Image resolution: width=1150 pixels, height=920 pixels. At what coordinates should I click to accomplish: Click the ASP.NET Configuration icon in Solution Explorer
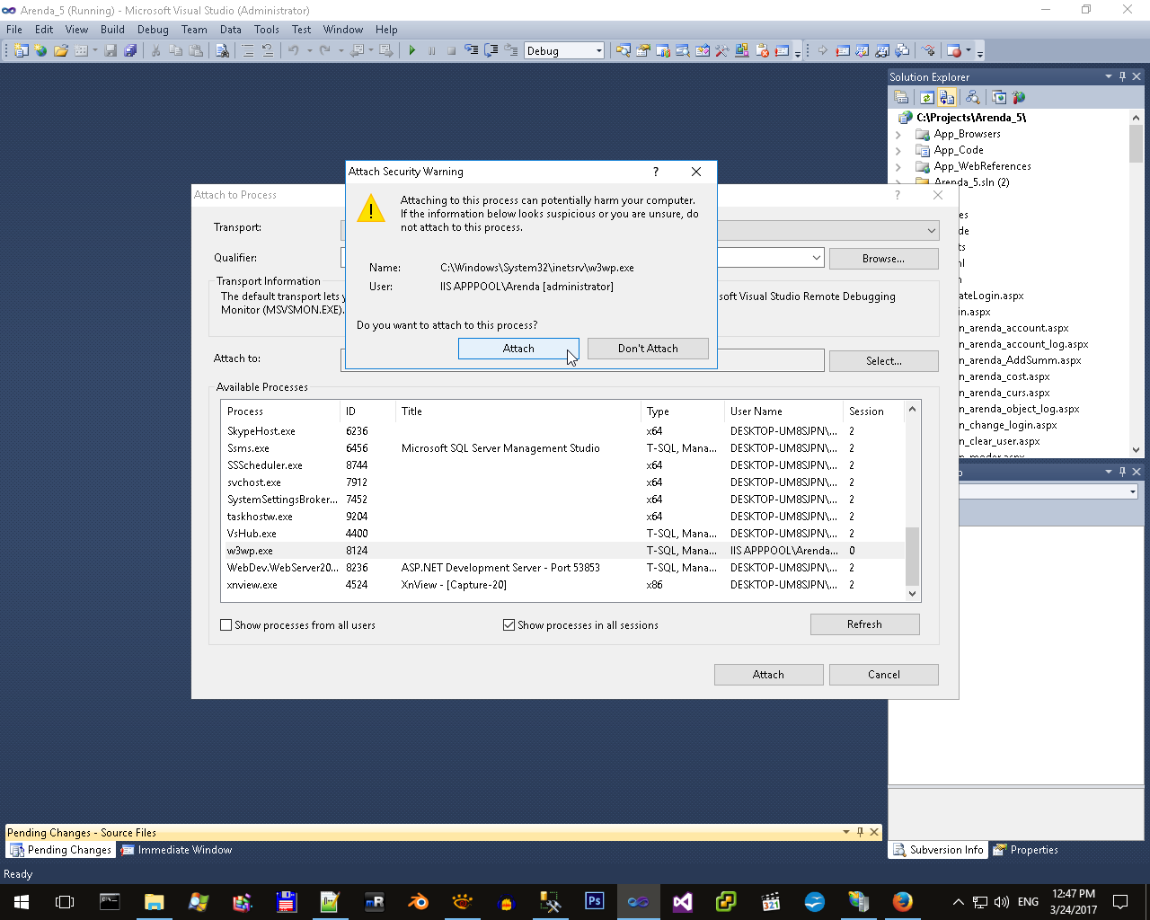(1019, 97)
